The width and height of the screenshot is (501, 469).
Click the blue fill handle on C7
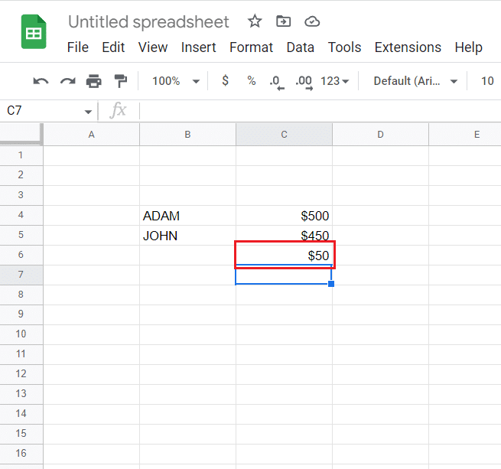tap(331, 284)
